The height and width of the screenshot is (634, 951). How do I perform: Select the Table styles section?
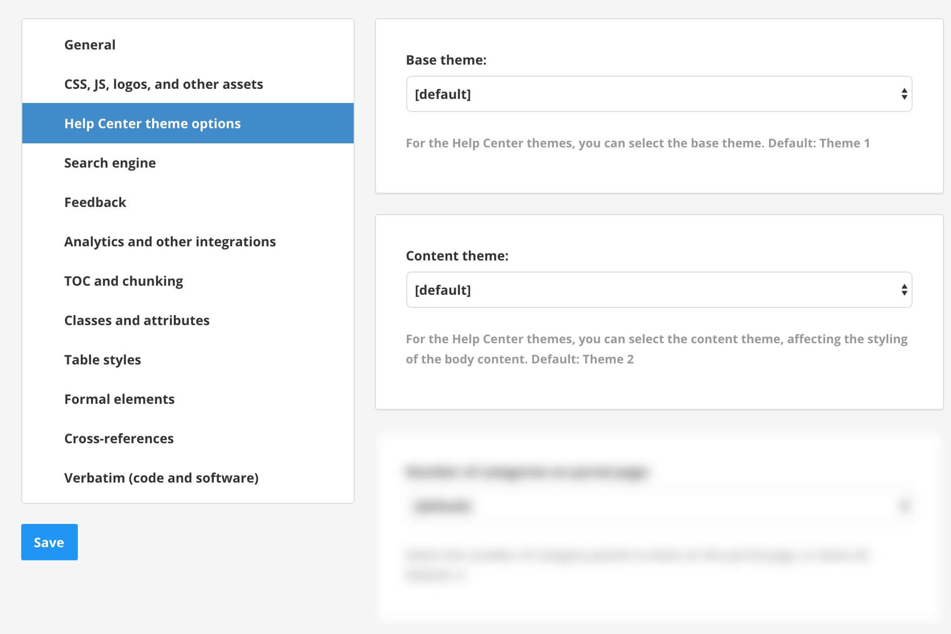[x=102, y=359]
